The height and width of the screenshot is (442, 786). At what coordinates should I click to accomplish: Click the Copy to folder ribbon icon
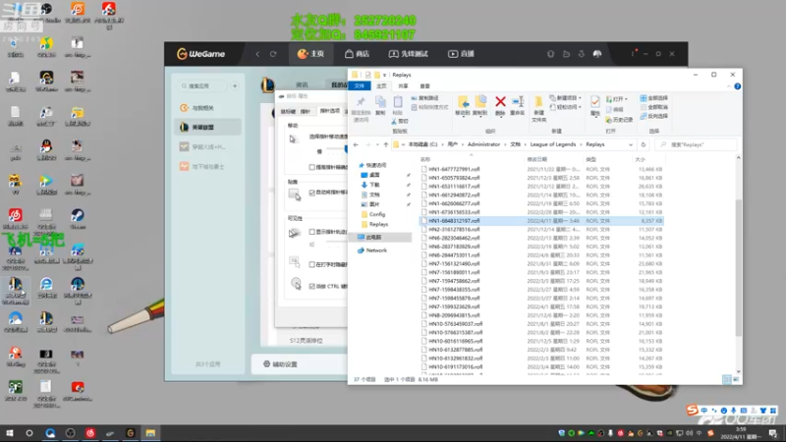[480, 102]
